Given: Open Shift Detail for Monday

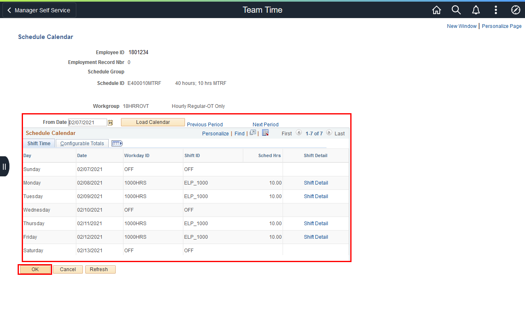Looking at the screenshot, I should (x=316, y=183).
